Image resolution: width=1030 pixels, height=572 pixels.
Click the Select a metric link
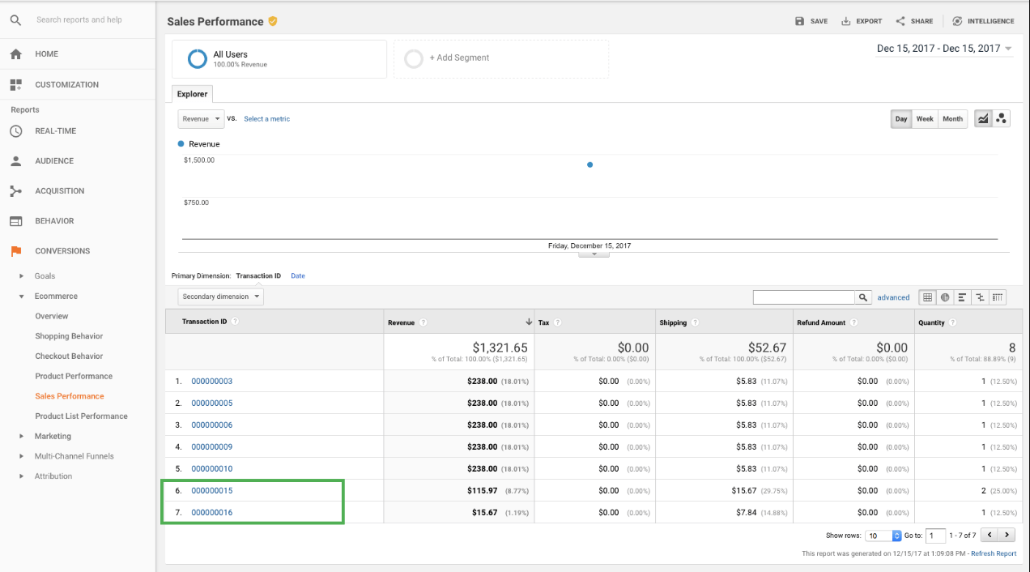(266, 119)
